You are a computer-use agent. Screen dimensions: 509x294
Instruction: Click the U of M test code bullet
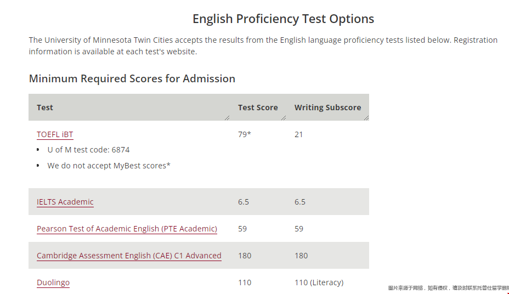pyautogui.click(x=88, y=150)
